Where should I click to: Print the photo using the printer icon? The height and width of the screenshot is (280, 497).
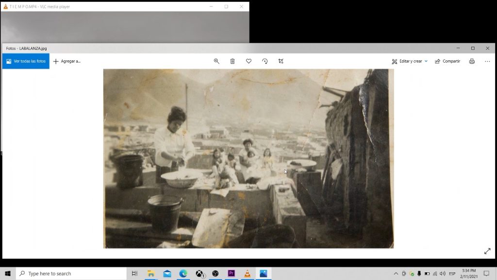click(x=472, y=61)
